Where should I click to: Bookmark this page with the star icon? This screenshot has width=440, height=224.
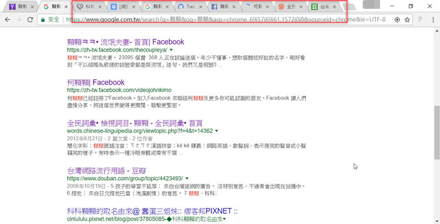pyautogui.click(x=407, y=20)
